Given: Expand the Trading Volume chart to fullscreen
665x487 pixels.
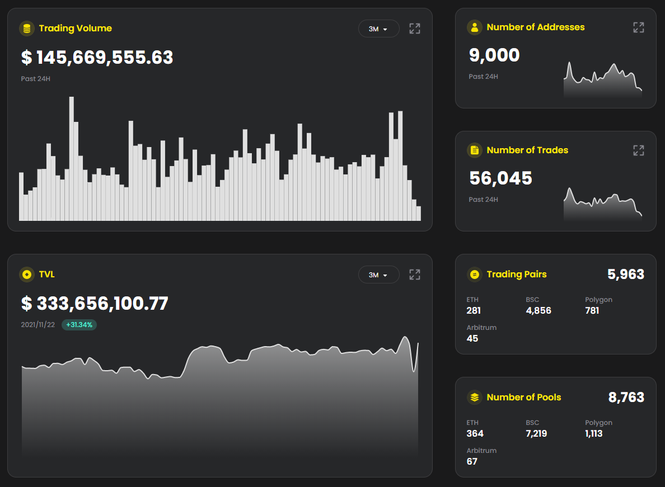Looking at the screenshot, I should click(414, 29).
